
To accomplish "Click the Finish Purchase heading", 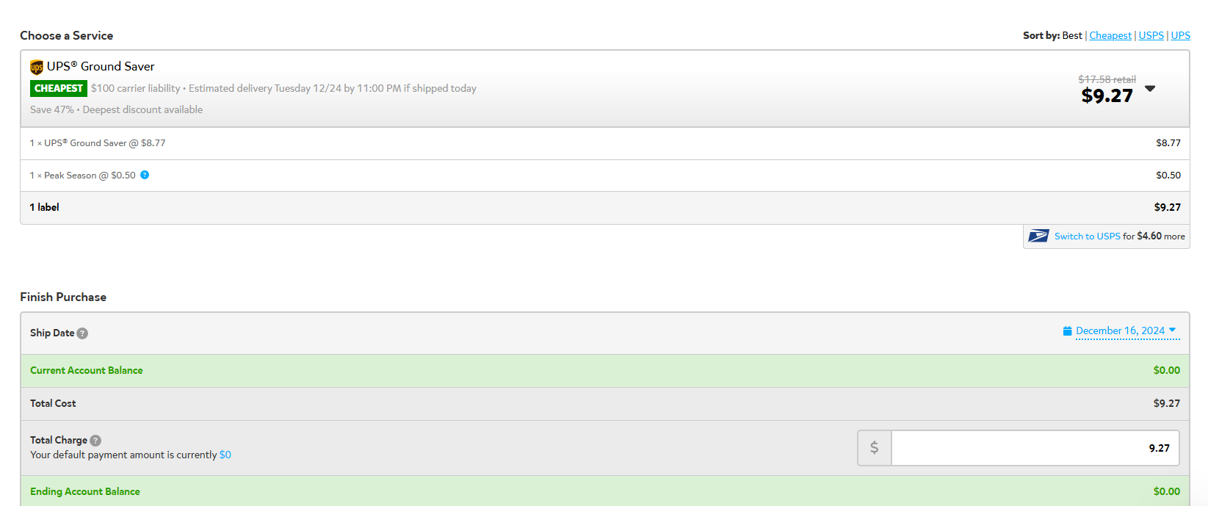I will click(63, 297).
